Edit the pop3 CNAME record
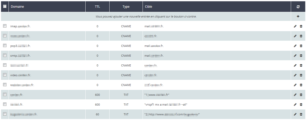Viewport: 306px width, 120px height. click(295, 46)
